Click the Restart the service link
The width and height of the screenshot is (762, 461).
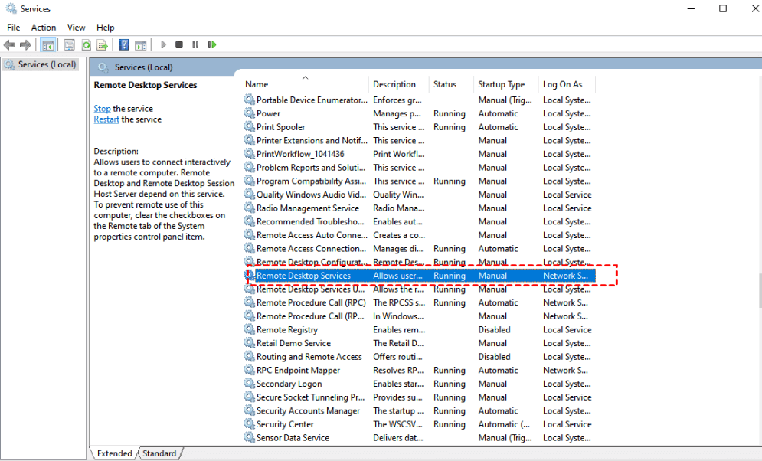pos(106,119)
